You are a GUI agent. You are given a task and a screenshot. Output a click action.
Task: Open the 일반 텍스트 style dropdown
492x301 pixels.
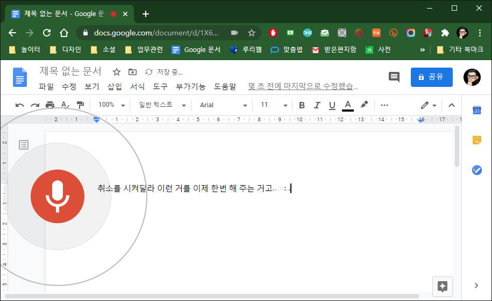click(162, 105)
